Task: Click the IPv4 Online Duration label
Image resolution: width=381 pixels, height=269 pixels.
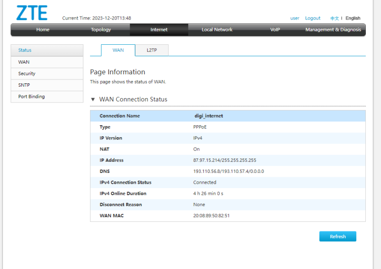Action: [x=123, y=194]
